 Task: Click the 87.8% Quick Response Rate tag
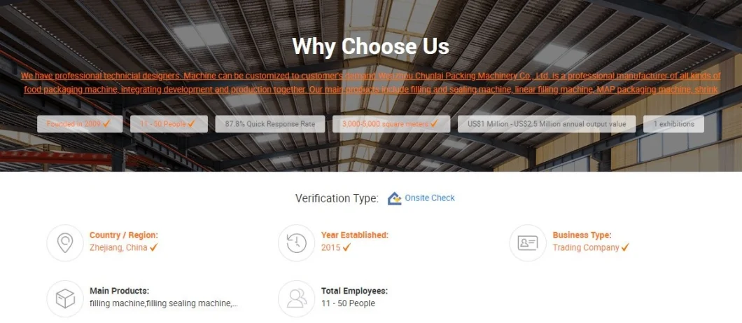click(x=270, y=124)
